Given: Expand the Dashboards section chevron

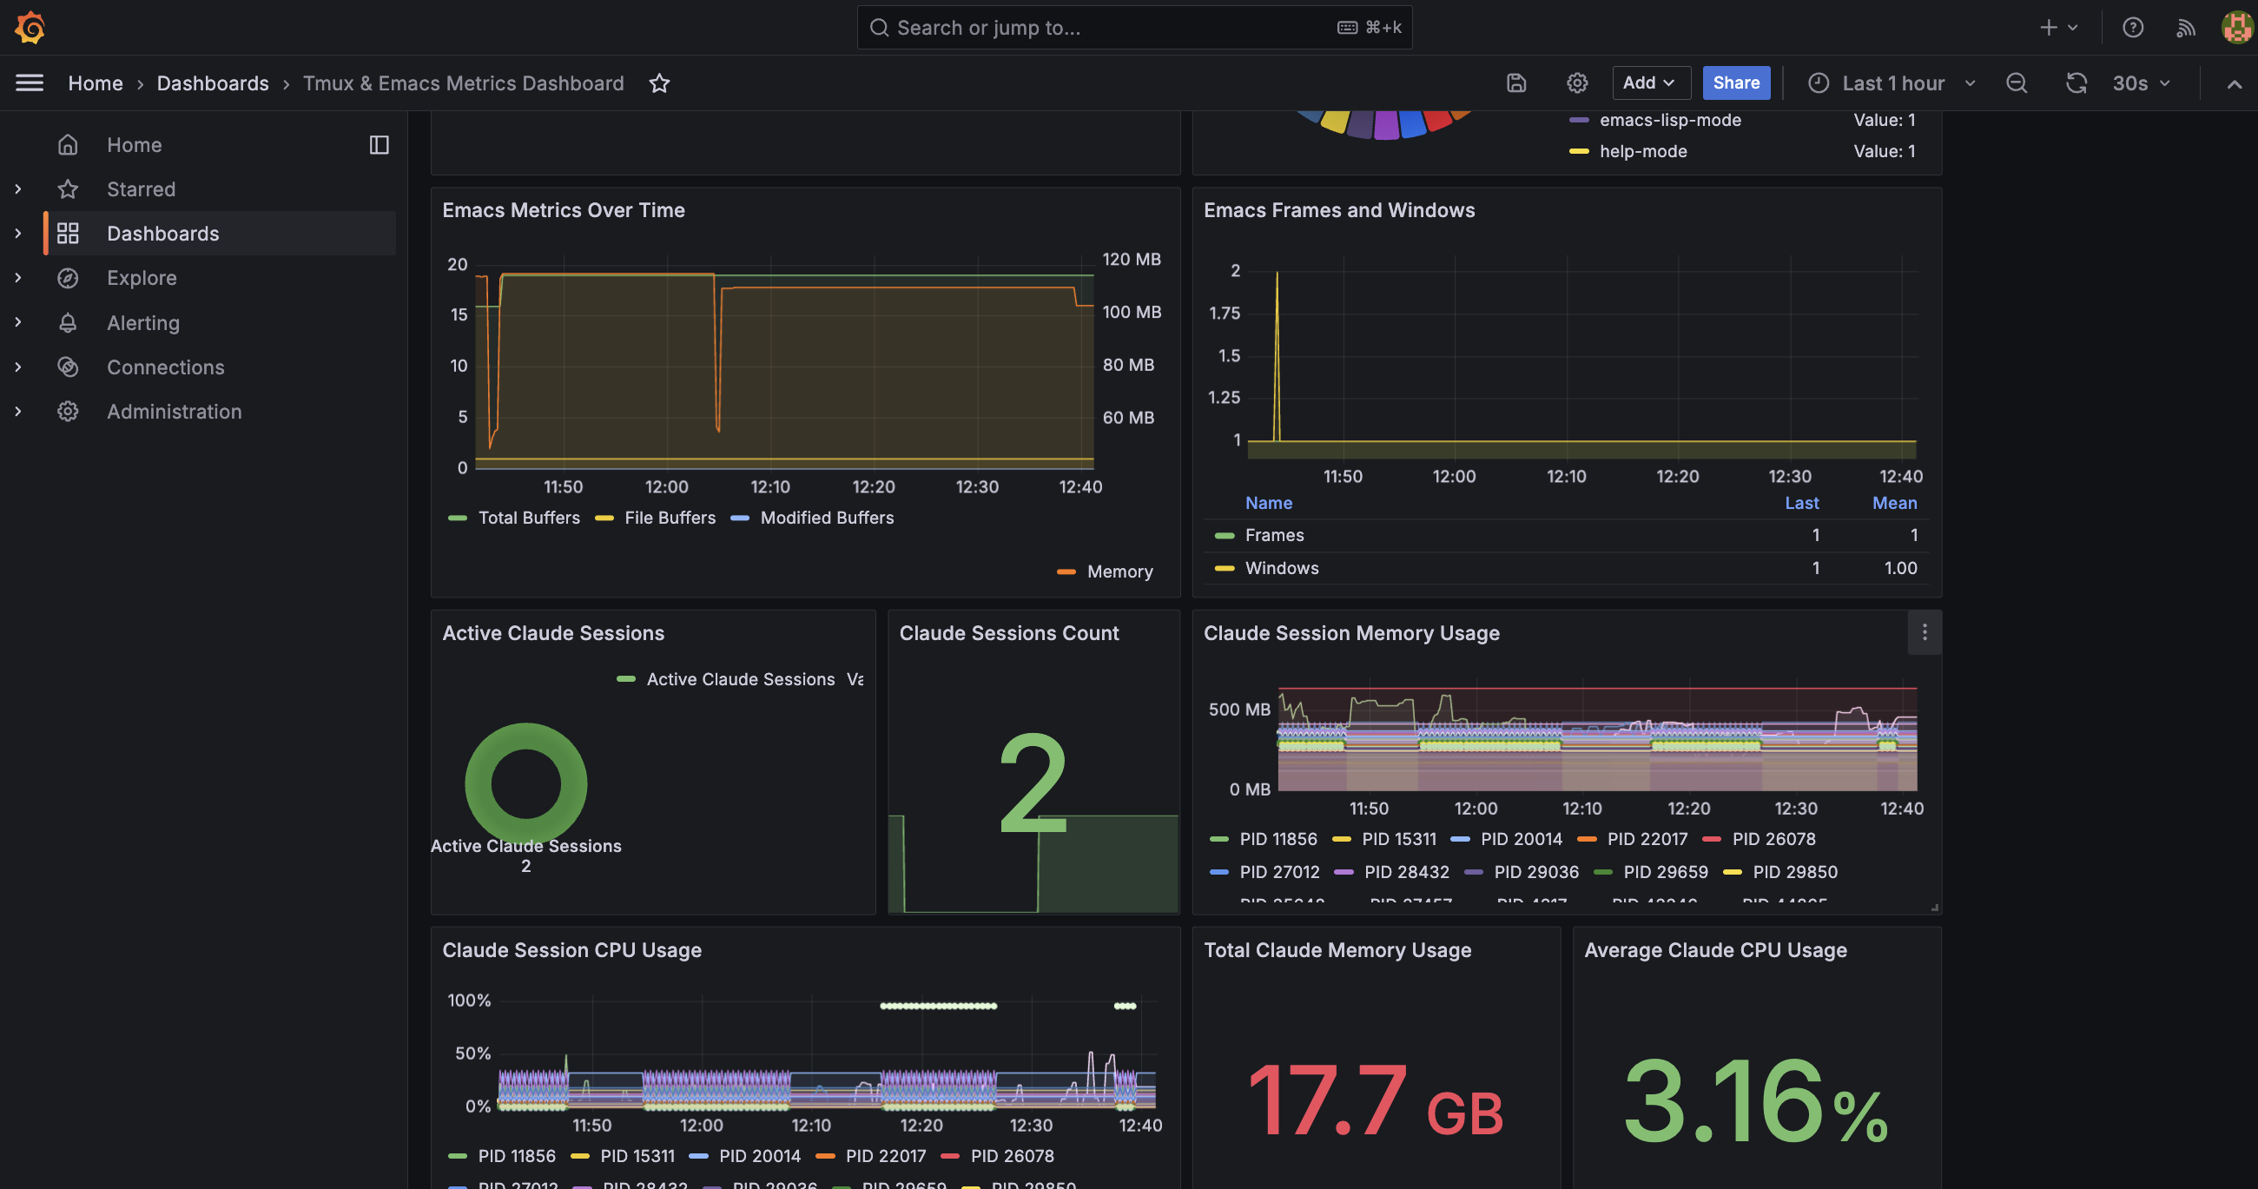Looking at the screenshot, I should point(17,234).
